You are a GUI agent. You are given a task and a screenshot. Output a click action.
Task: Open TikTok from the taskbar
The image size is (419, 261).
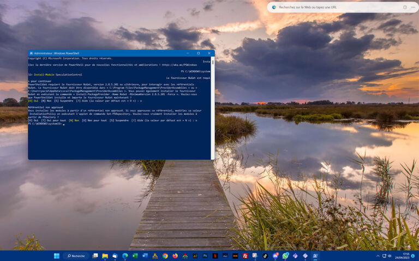[x=265, y=256]
